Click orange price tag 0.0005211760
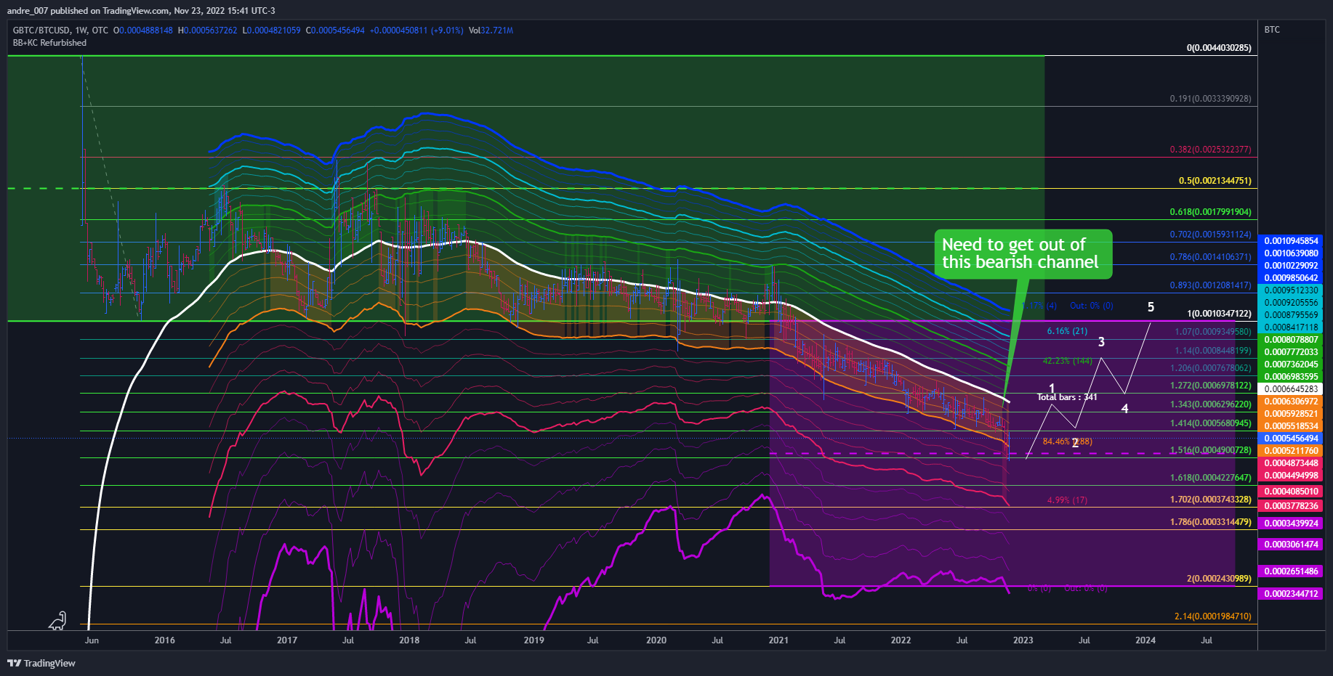 pos(1291,451)
